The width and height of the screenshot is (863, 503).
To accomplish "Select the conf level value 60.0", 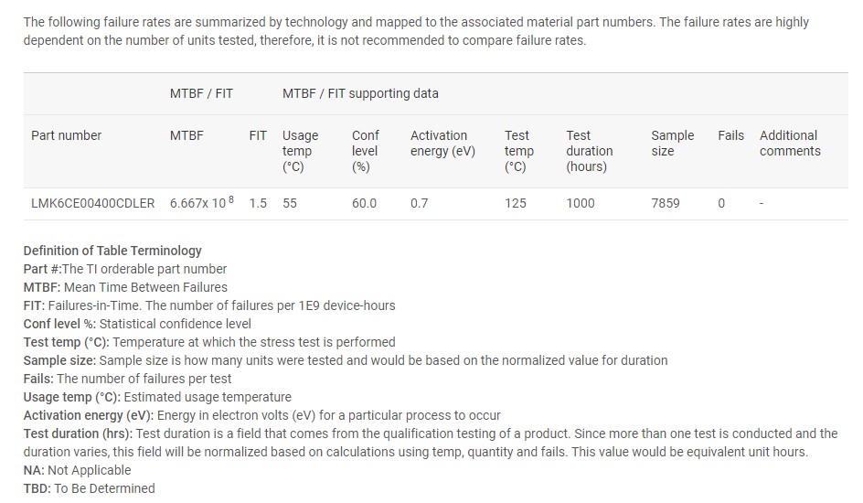I will pos(364,203).
